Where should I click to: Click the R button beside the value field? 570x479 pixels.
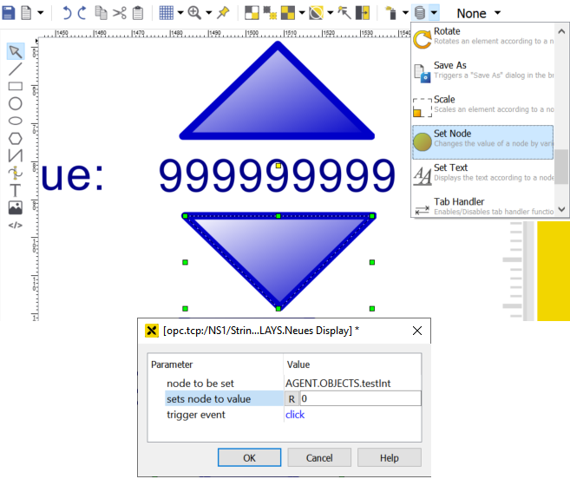point(292,399)
